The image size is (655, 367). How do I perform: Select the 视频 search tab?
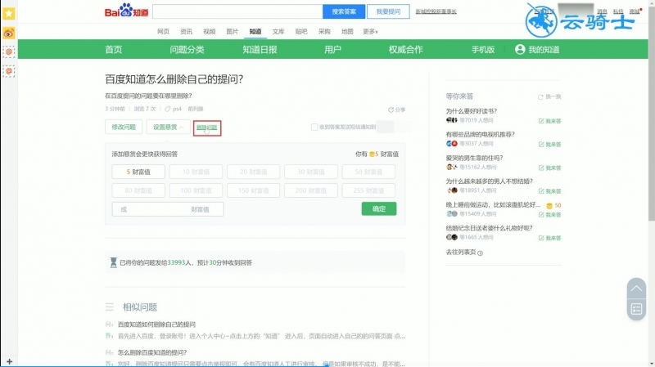click(x=210, y=31)
